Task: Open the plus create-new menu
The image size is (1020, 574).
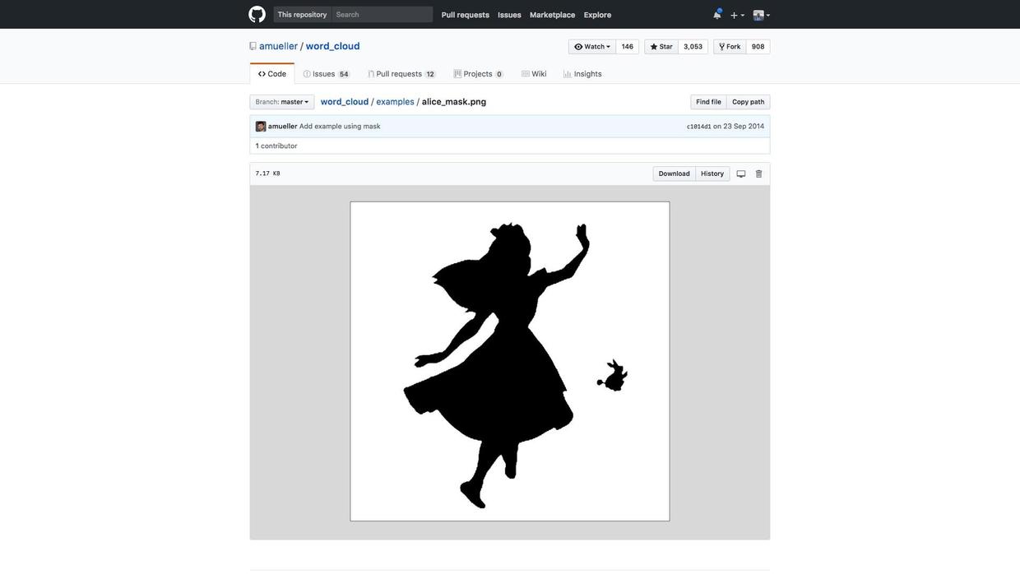Action: [737, 15]
